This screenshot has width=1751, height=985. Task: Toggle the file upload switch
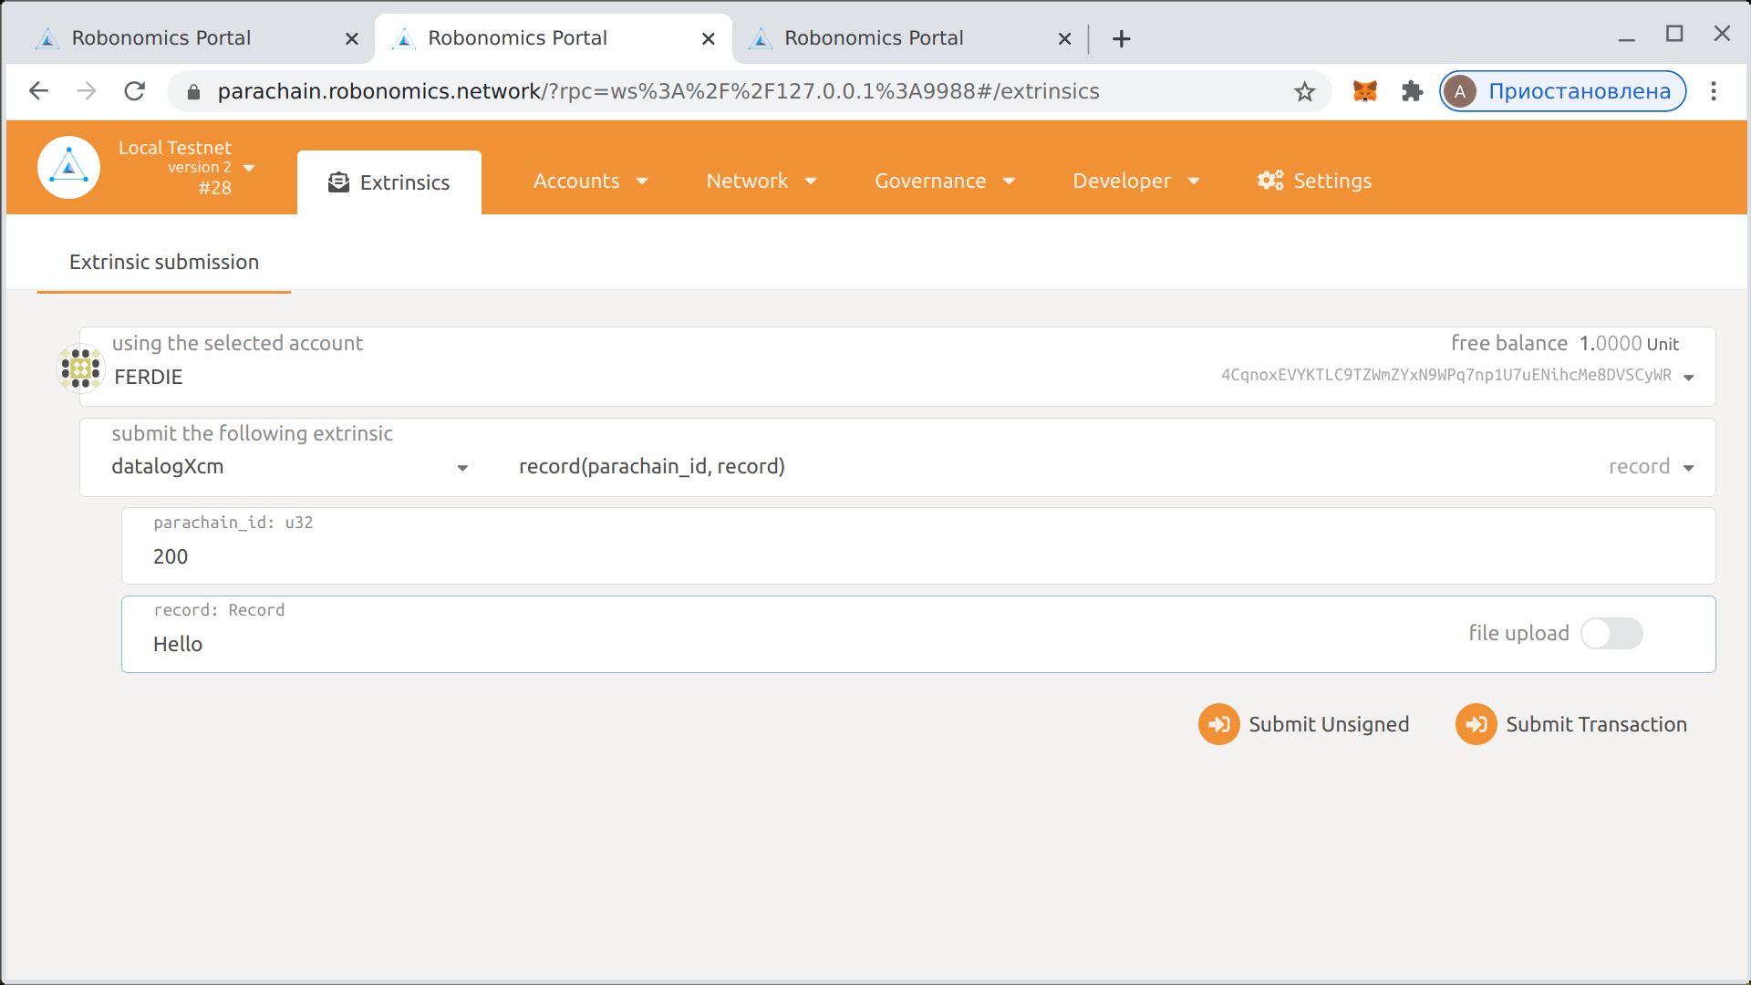[x=1611, y=634]
